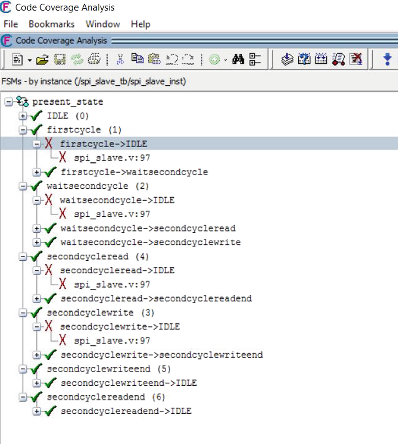Screen dimensions: 398x444
Task: Open the dropdown arrow beside New file
Action: [x=30, y=60]
